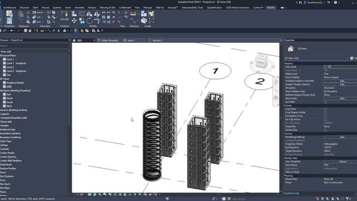Open the quick access toolbar customize arrow
357x201 pixels.
click(x=102, y=31)
